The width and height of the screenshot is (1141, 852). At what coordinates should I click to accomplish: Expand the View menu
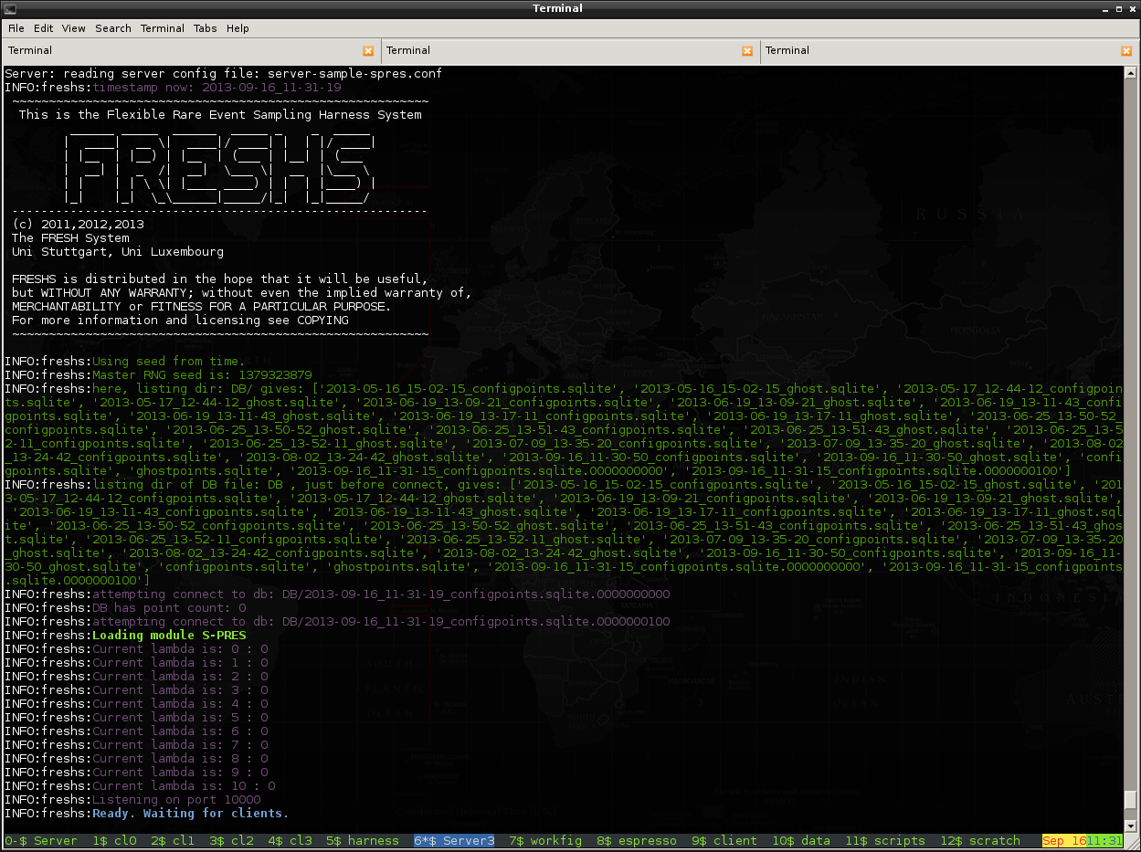coord(74,28)
